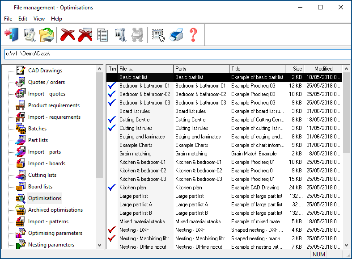Open the folder path toolbar icon
Image resolution: width=352 pixels, height=259 pixels.
click(x=47, y=35)
